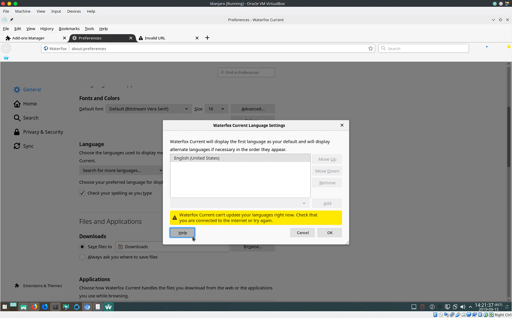Click the yellow warning icon in language dialog
512x318 pixels.
tap(175, 218)
